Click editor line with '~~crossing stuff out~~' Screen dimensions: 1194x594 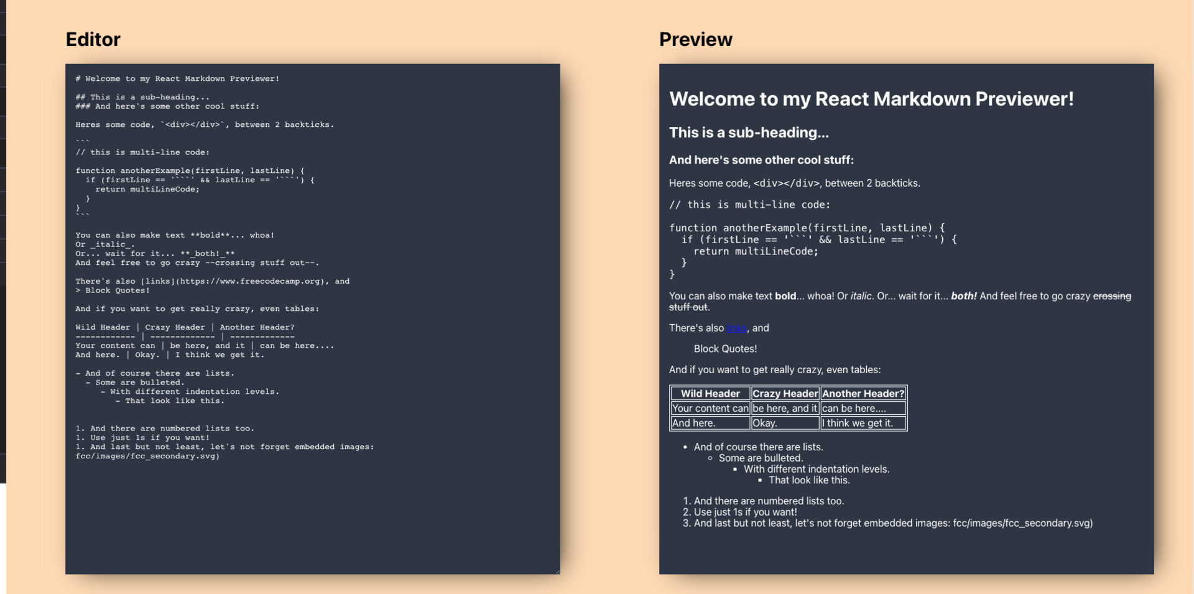pos(197,263)
